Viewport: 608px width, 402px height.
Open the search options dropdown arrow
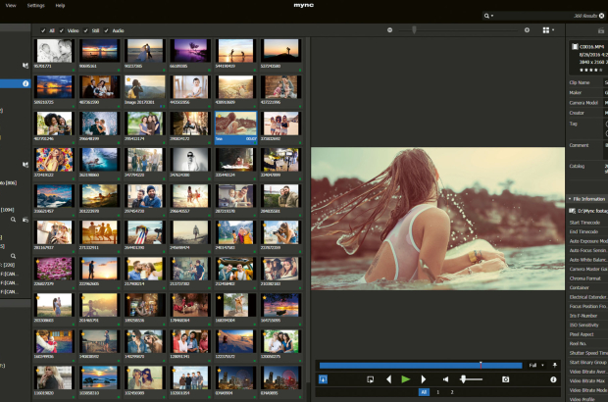(492, 16)
